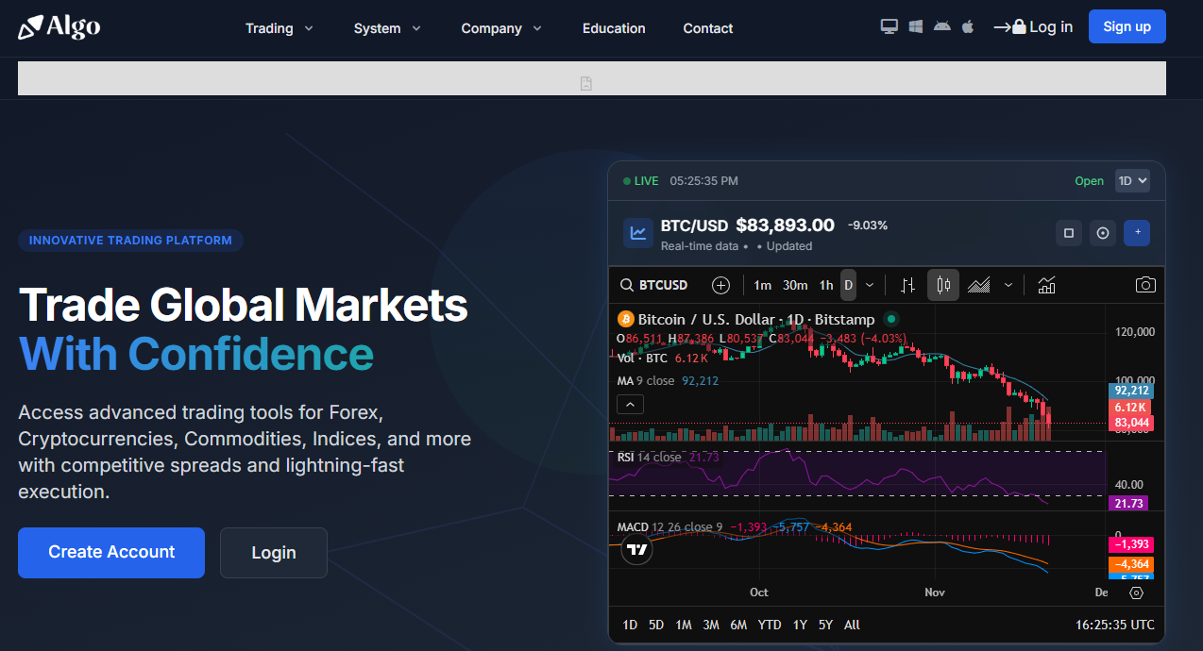Open the chart Indicators icon
This screenshot has width=1203, height=651.
(1046, 285)
